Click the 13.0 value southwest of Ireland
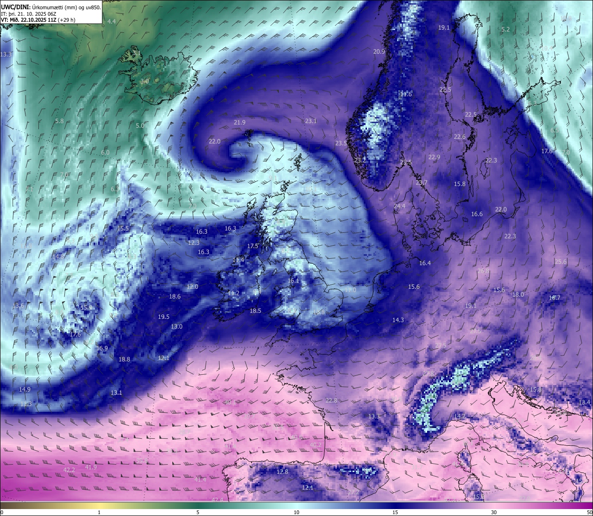593x516 pixels. [x=177, y=327]
